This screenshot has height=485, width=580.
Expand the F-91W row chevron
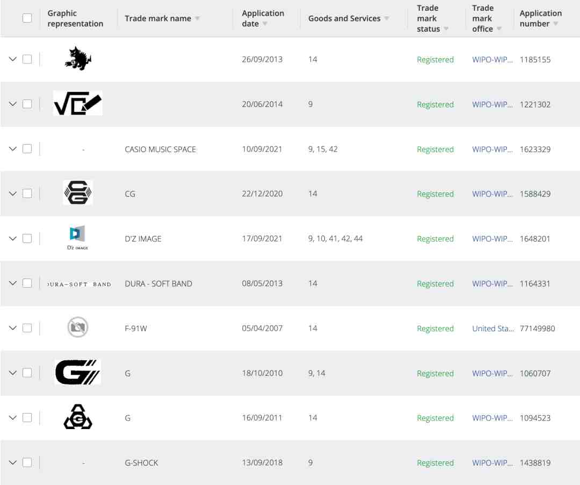(x=12, y=328)
